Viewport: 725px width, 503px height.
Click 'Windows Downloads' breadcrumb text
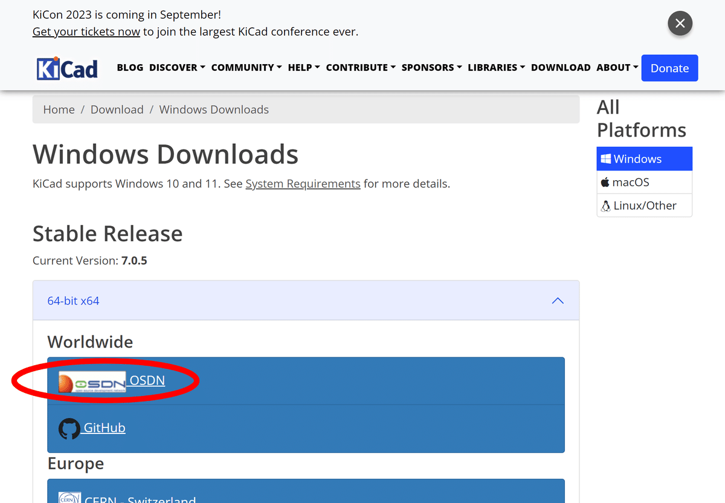point(214,109)
